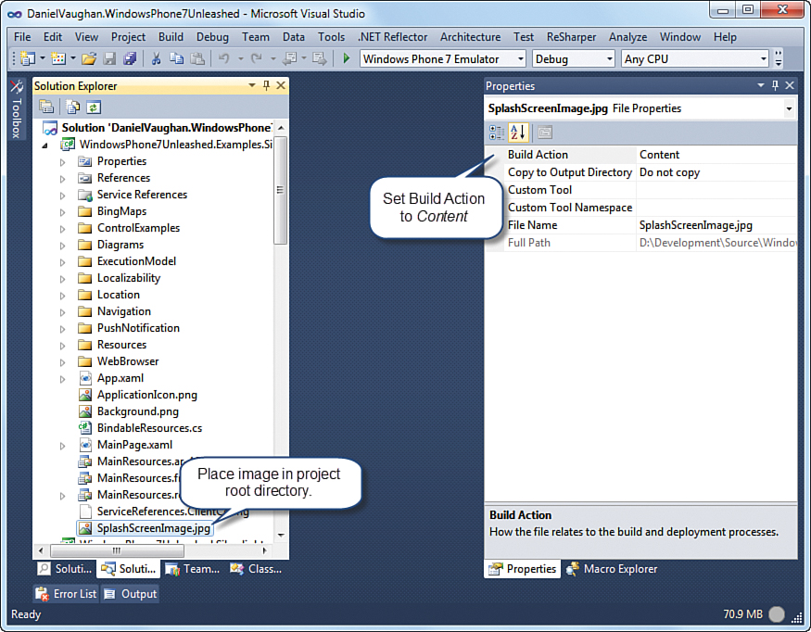Select Background.png file
Viewport: 811px width, 632px height.
(137, 411)
